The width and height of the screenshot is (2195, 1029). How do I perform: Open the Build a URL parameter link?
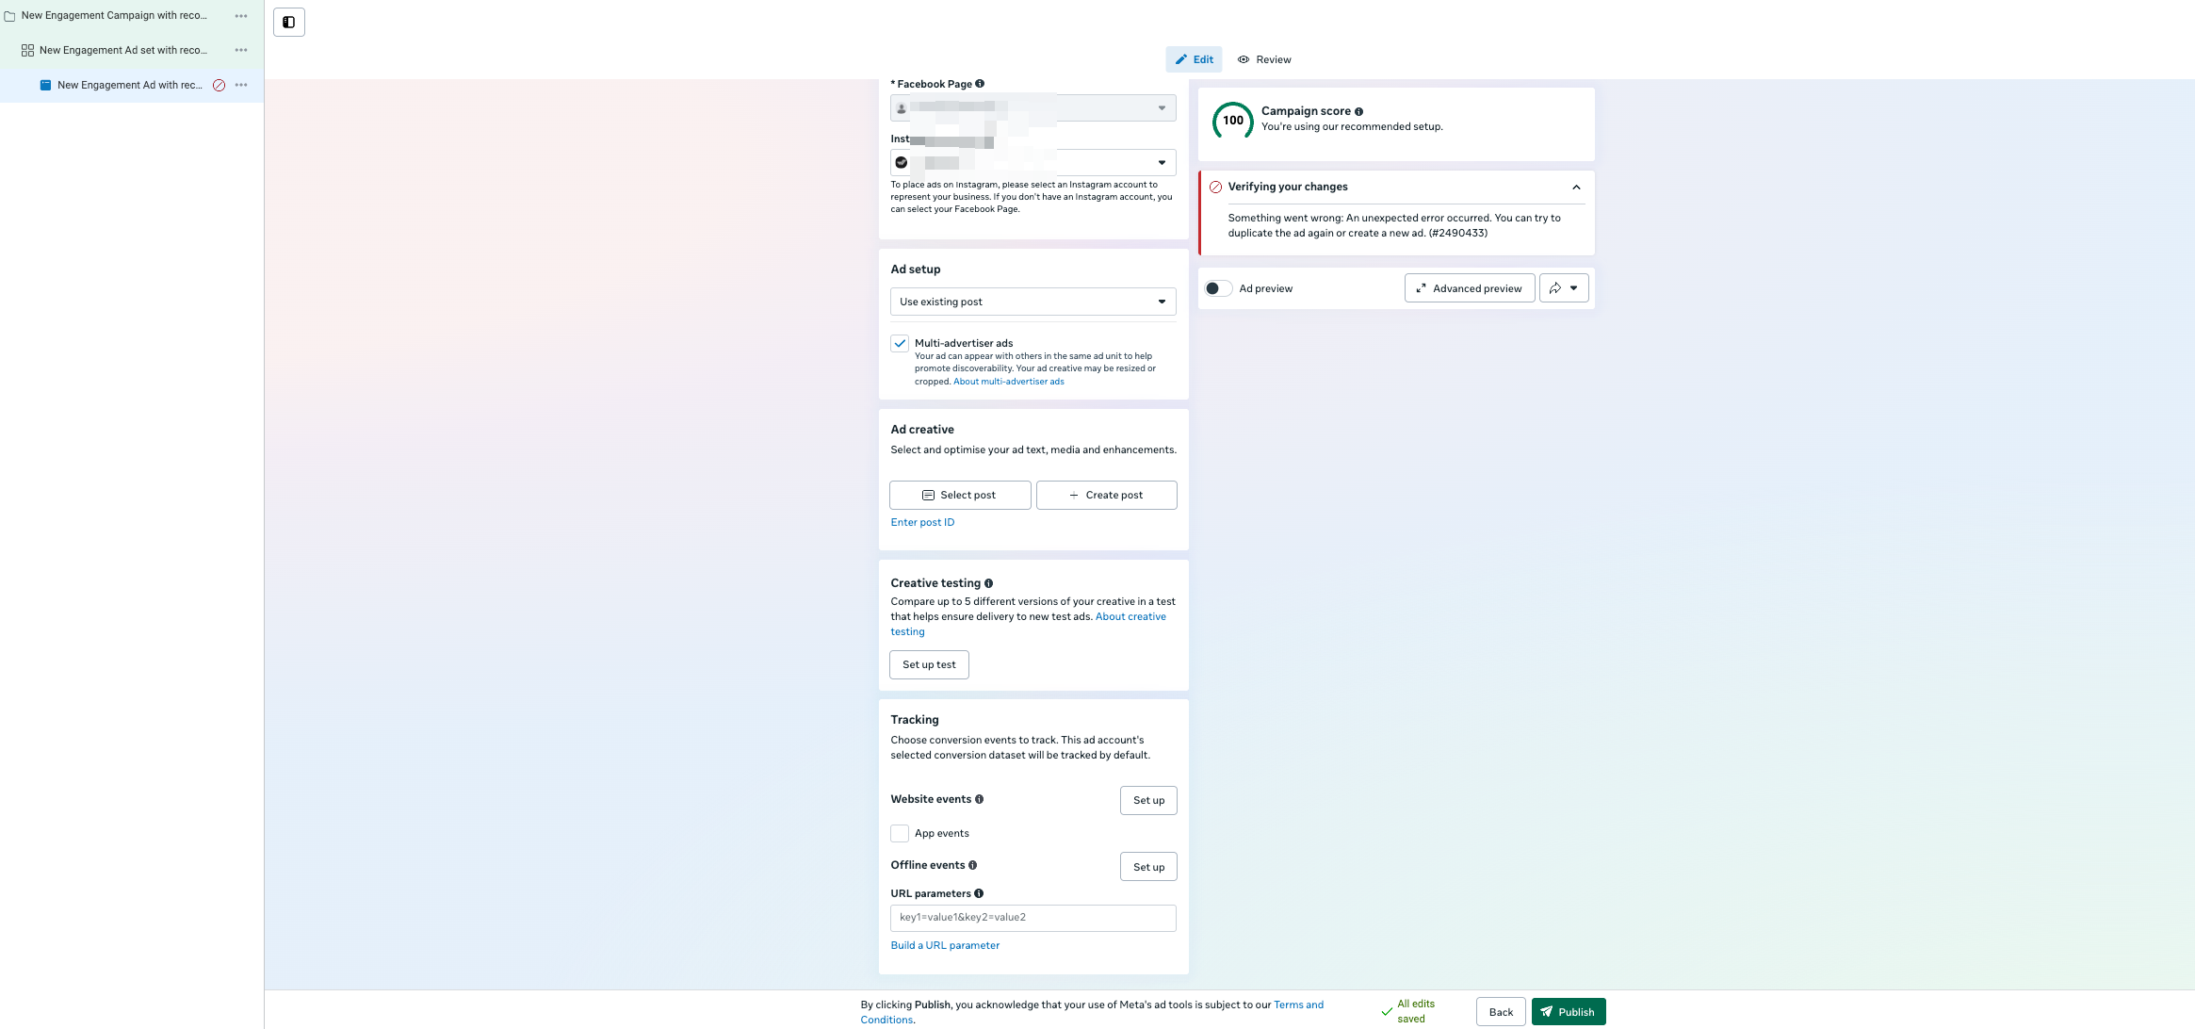[x=945, y=945]
